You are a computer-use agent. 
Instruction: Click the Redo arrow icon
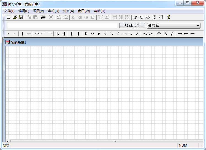tap(66, 17)
